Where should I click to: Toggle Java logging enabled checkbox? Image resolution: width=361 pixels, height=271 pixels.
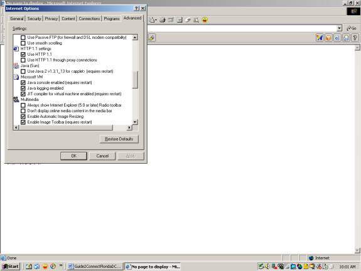click(x=23, y=88)
